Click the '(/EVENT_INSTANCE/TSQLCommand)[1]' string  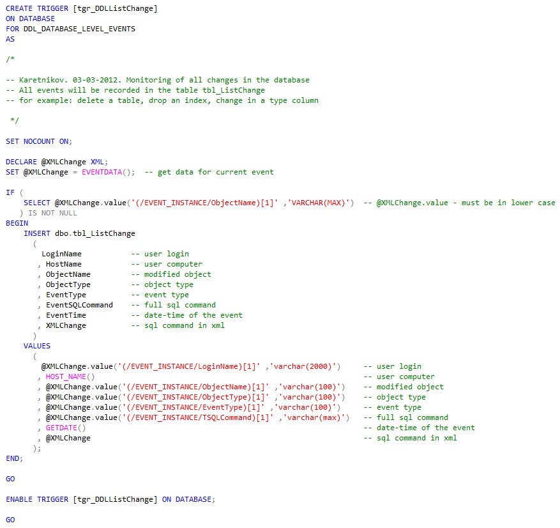(198, 417)
